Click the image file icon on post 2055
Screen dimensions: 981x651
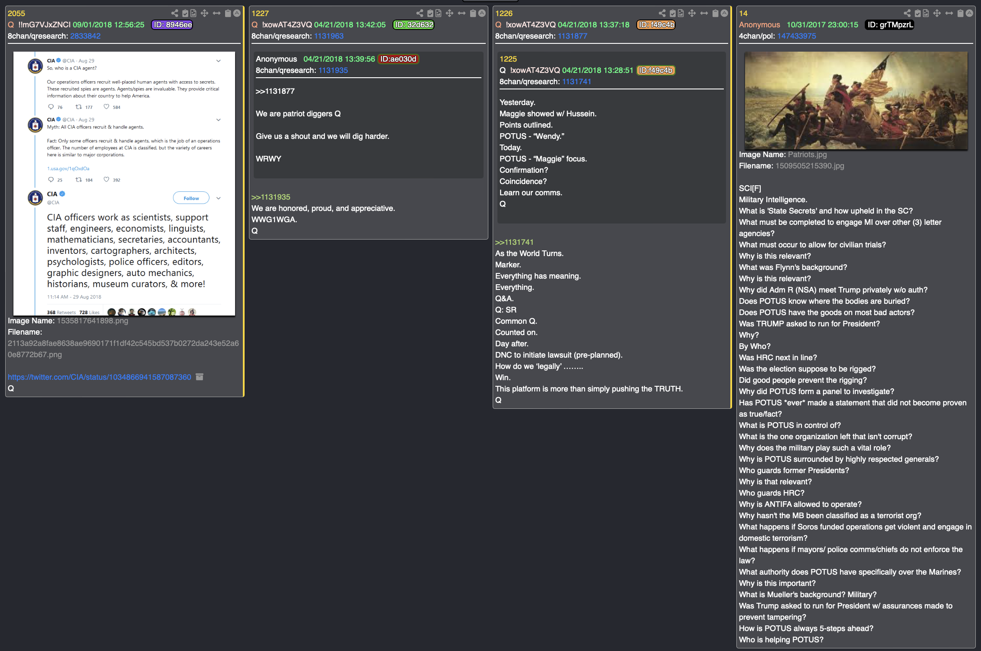(x=193, y=13)
